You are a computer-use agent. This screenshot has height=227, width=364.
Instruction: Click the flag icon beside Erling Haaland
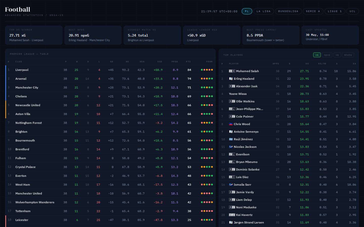pos(231,79)
